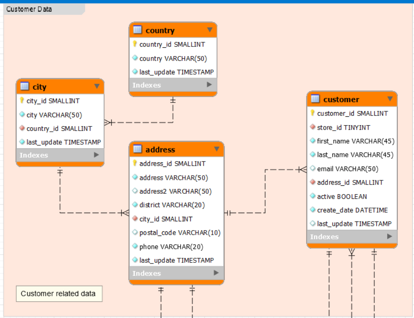This screenshot has width=414, height=318.
Task: Expand the Indexes section of country table
Action: click(210, 85)
